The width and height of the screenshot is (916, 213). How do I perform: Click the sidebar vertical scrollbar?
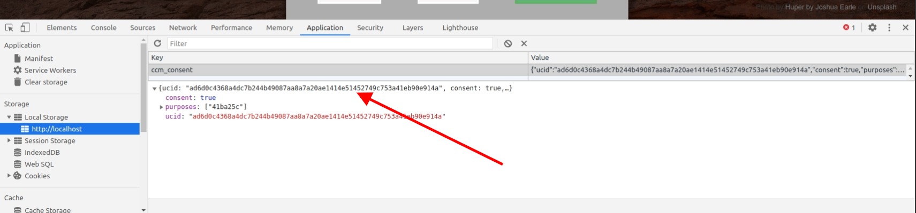143,88
